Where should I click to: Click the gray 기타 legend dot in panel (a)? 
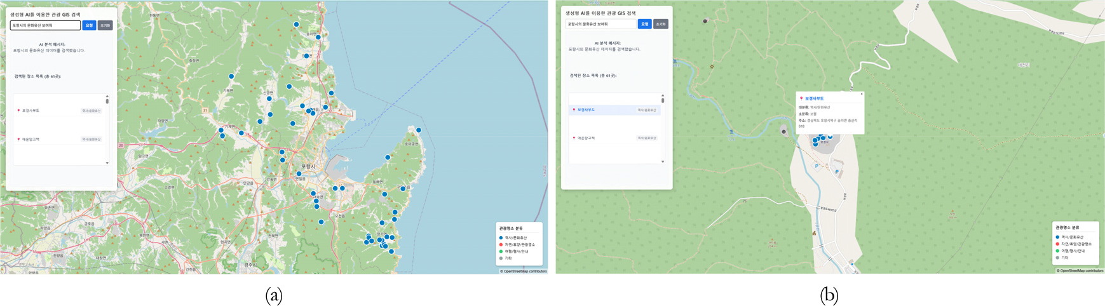click(x=501, y=258)
